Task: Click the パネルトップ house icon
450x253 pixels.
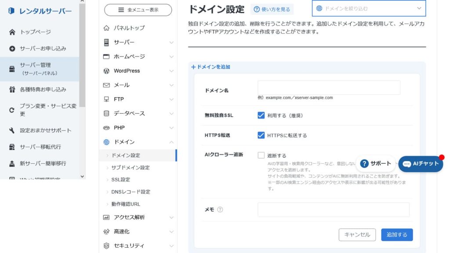Action: [x=106, y=28]
